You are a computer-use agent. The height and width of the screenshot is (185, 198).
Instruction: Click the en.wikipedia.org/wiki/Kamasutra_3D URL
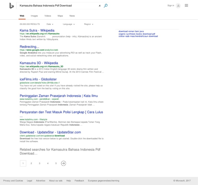click(42, 67)
